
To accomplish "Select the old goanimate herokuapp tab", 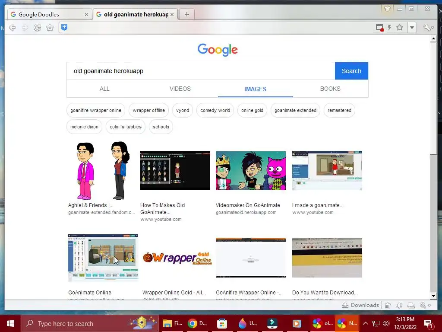I will 136,14.
